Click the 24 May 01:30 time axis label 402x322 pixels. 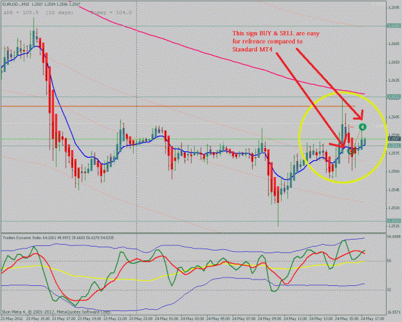[x=167, y=319]
